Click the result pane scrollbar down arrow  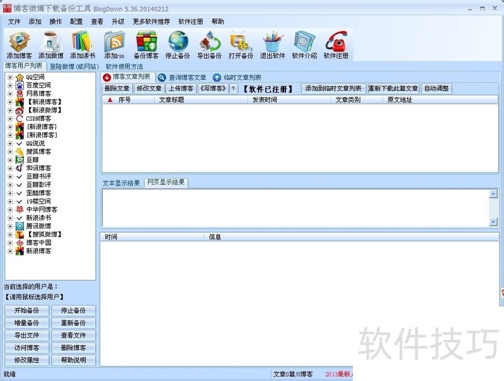coord(493,222)
